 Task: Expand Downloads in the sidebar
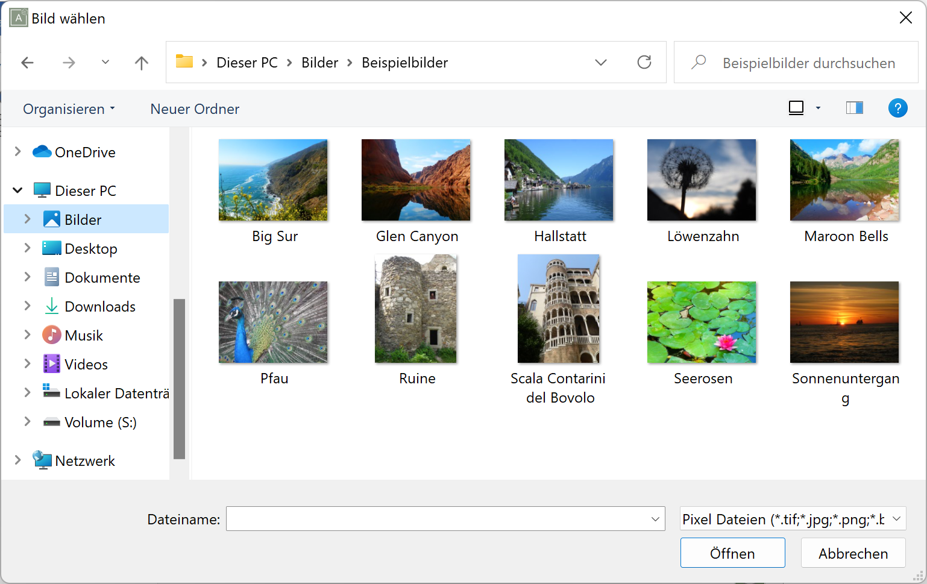click(27, 306)
